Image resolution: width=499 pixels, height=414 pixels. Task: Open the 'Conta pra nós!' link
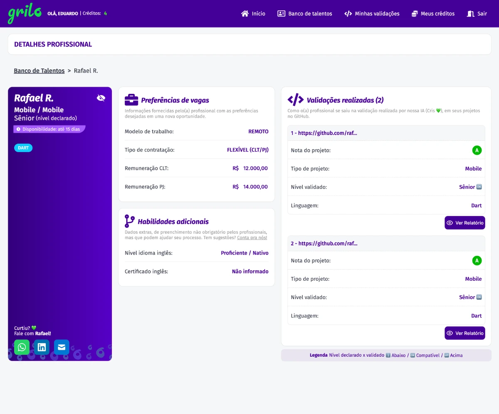[x=252, y=238]
